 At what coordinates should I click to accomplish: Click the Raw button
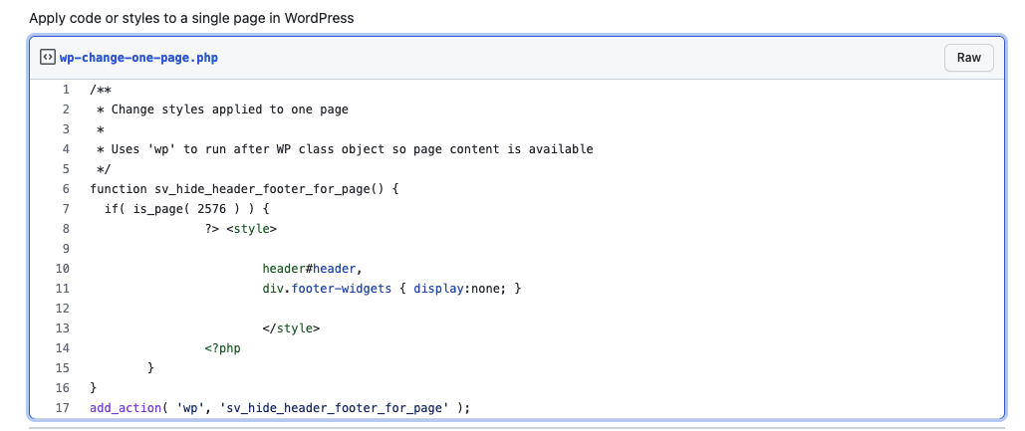(x=969, y=58)
